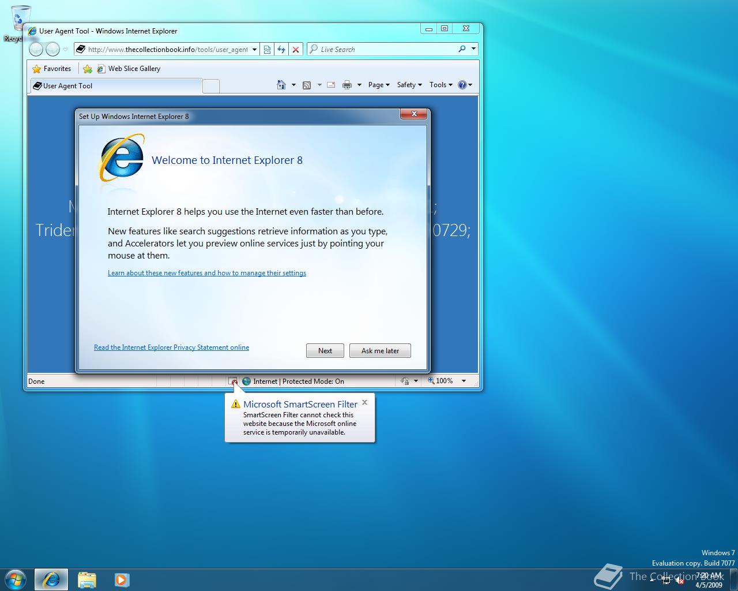Open the search provider dropdown arrow
The height and width of the screenshot is (591, 738).
[473, 49]
